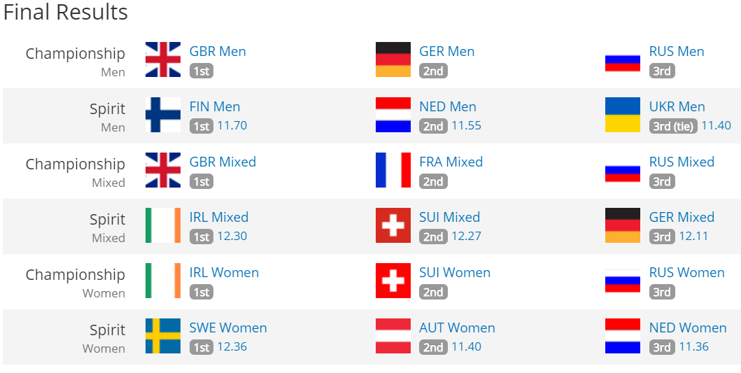Click the Swedish flag beside SWE Women

point(163,336)
